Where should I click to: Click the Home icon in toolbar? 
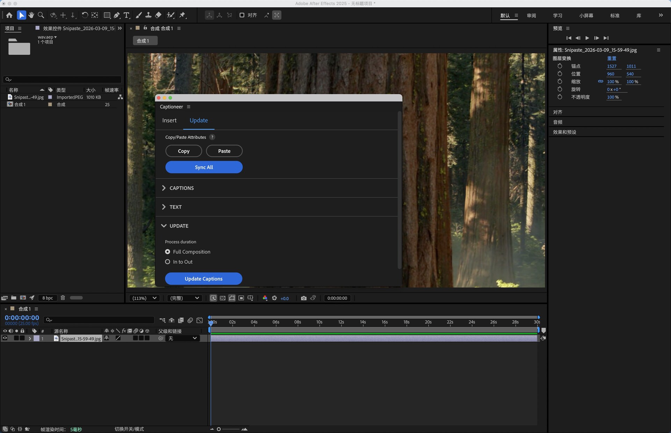pyautogui.click(x=9, y=15)
